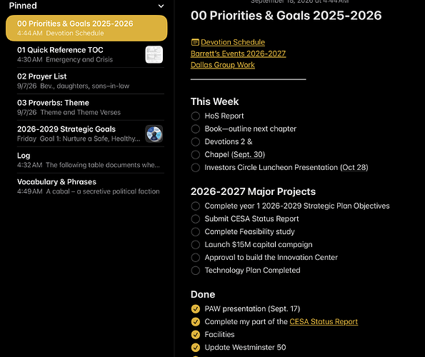The height and width of the screenshot is (357, 425).
Task: Tick the Chapel (Sept. 30) checkbox
Action: point(196,155)
